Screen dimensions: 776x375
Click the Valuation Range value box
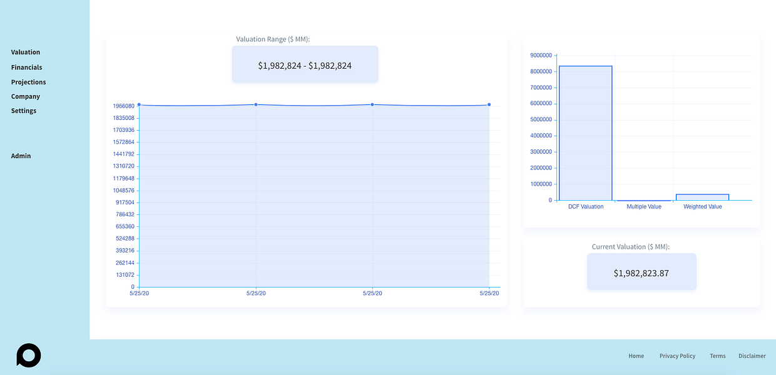point(305,64)
